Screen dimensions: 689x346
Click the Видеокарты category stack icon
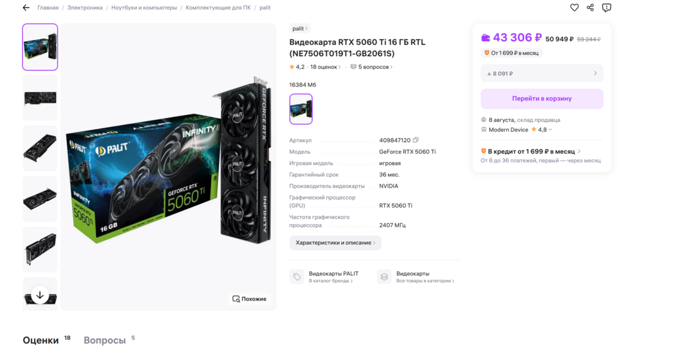[x=384, y=277]
